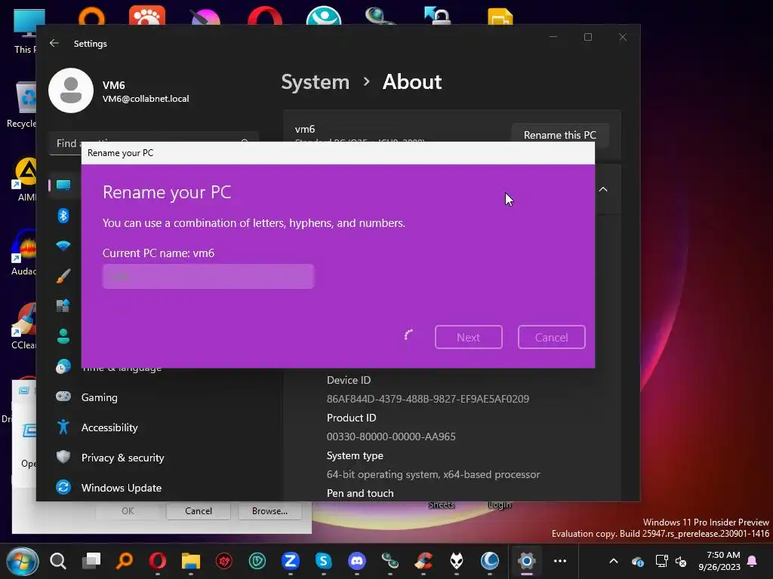This screenshot has height=579, width=773.
Task: Select the System monitor sidebar icon
Action: pyautogui.click(x=63, y=185)
